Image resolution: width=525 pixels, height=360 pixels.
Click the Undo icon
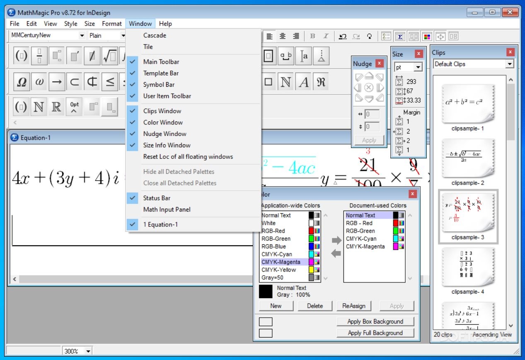(x=343, y=36)
